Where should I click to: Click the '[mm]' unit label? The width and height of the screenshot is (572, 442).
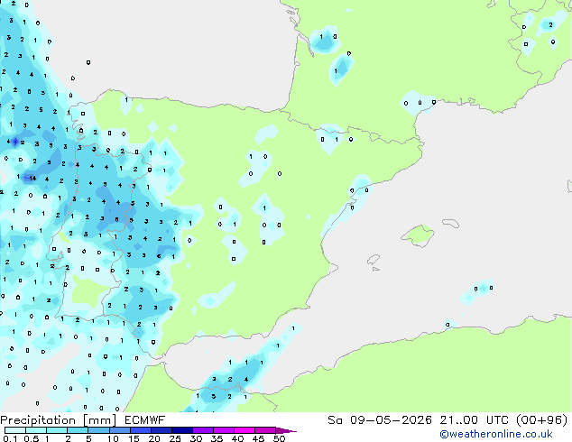(100, 420)
